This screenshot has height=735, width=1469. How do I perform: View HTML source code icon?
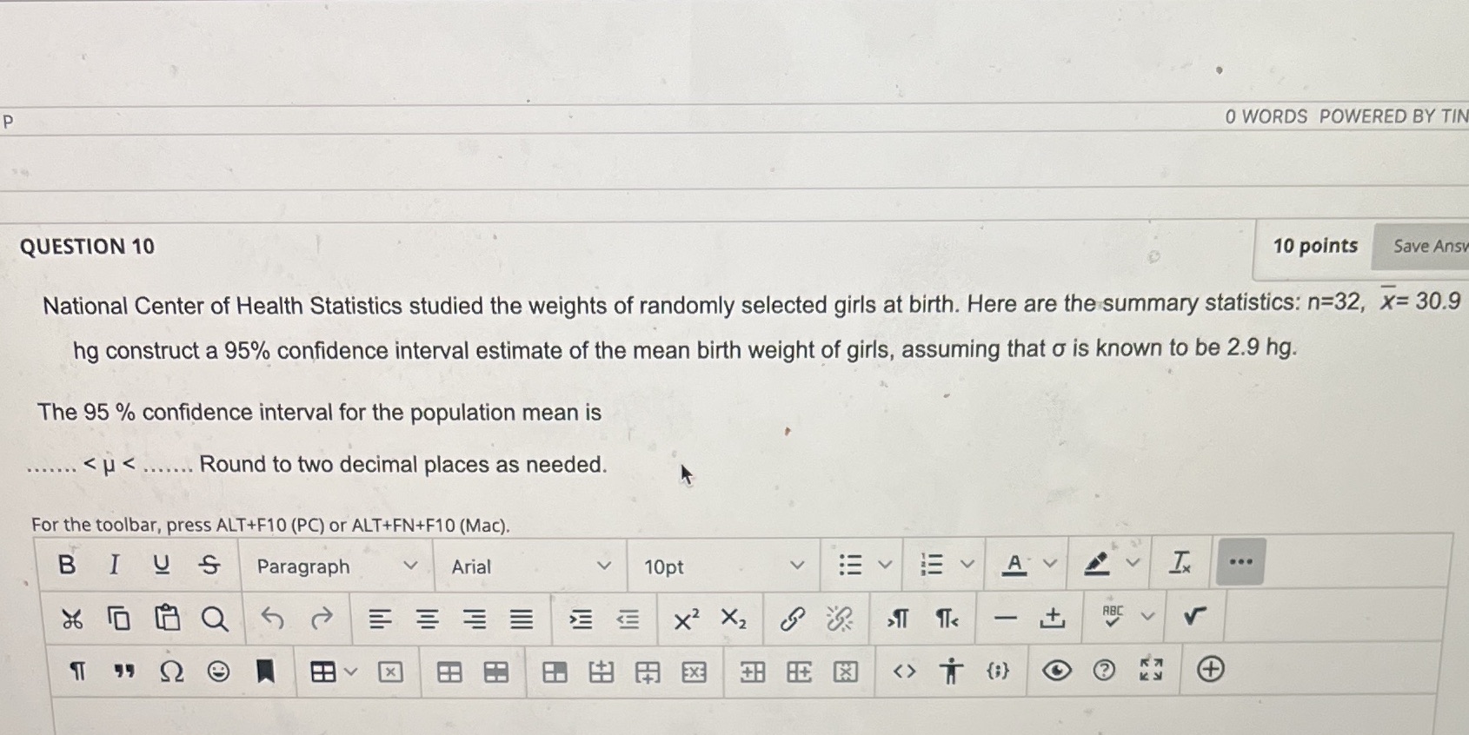click(904, 671)
